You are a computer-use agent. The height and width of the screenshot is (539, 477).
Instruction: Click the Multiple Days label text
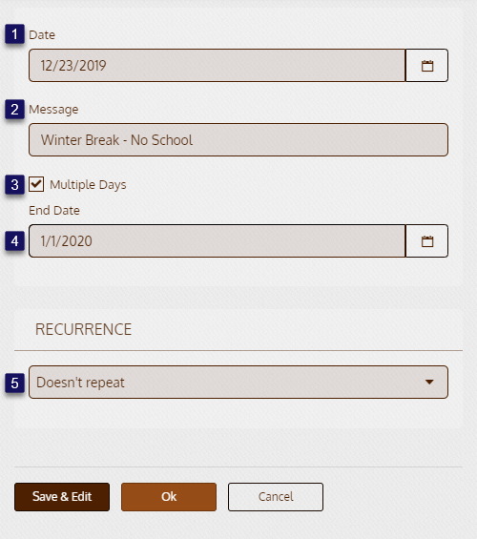pyautogui.click(x=88, y=185)
